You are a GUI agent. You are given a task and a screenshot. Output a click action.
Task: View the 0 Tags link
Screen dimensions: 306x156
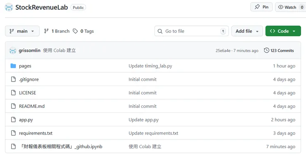[84, 31]
